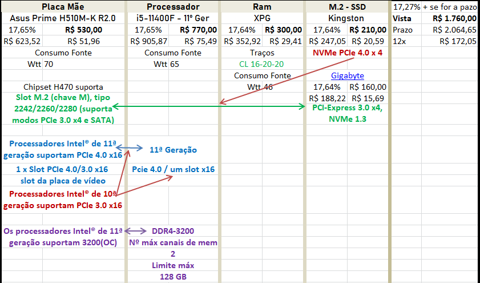Select the purple DDR4-3200 cell
Image resolution: width=480 pixels, height=283 pixels.
(x=173, y=231)
